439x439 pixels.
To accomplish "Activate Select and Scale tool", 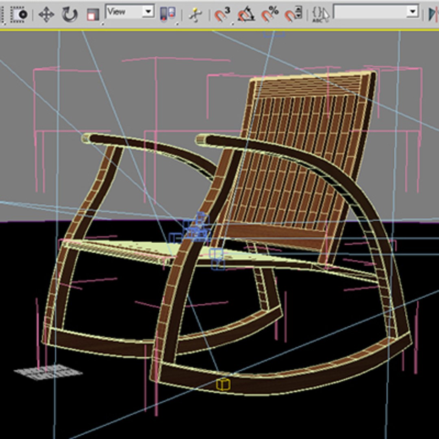I will pyautogui.click(x=93, y=15).
